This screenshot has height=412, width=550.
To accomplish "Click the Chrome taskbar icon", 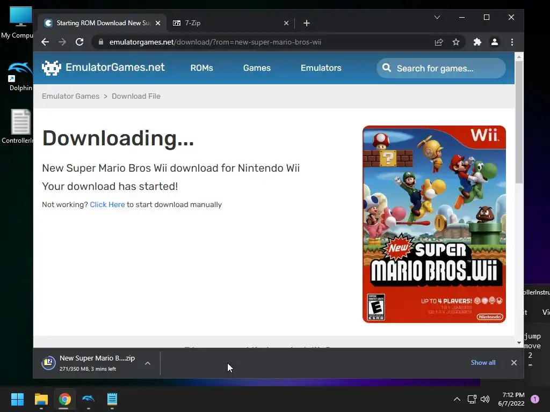I will pyautogui.click(x=64, y=399).
